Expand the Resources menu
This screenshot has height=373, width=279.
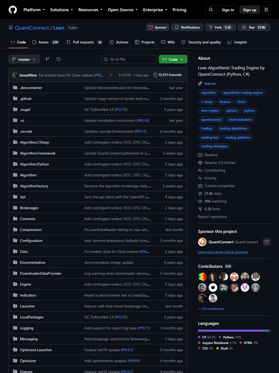pos(90,10)
